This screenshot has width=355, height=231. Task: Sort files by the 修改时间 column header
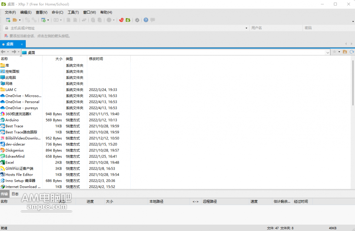tap(109, 59)
